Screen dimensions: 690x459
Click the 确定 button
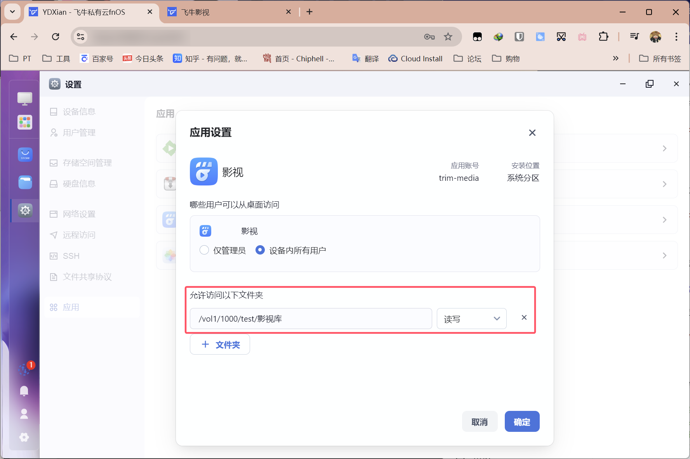(x=522, y=421)
